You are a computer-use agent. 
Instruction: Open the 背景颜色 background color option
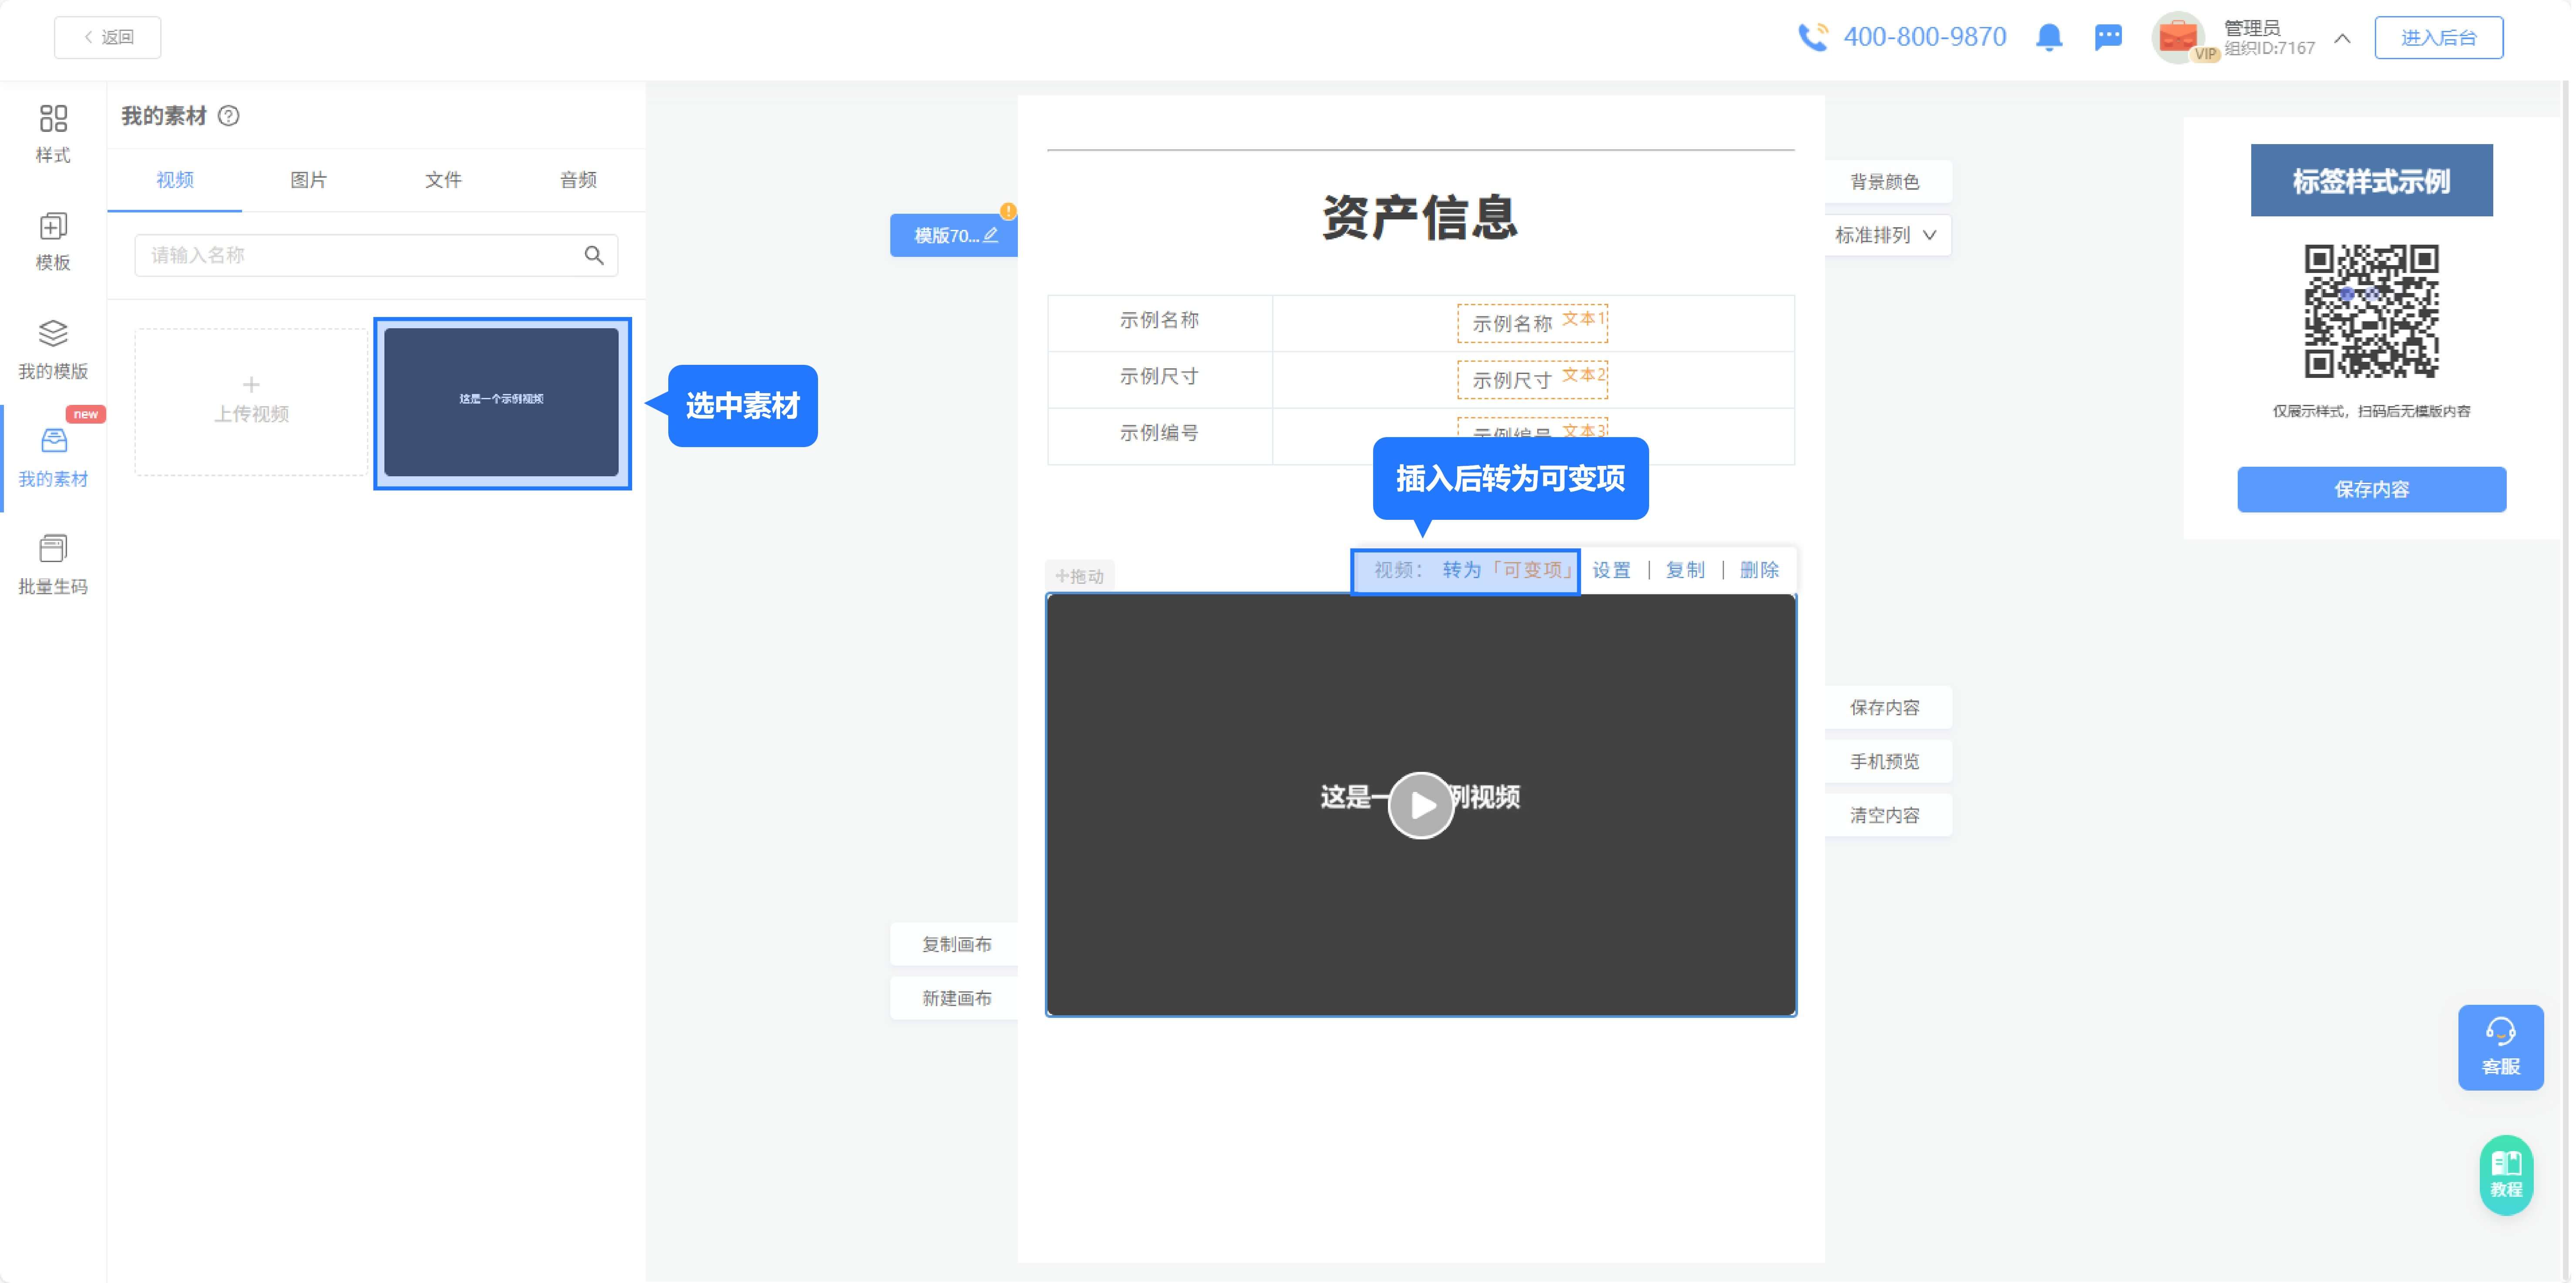click(x=1885, y=181)
